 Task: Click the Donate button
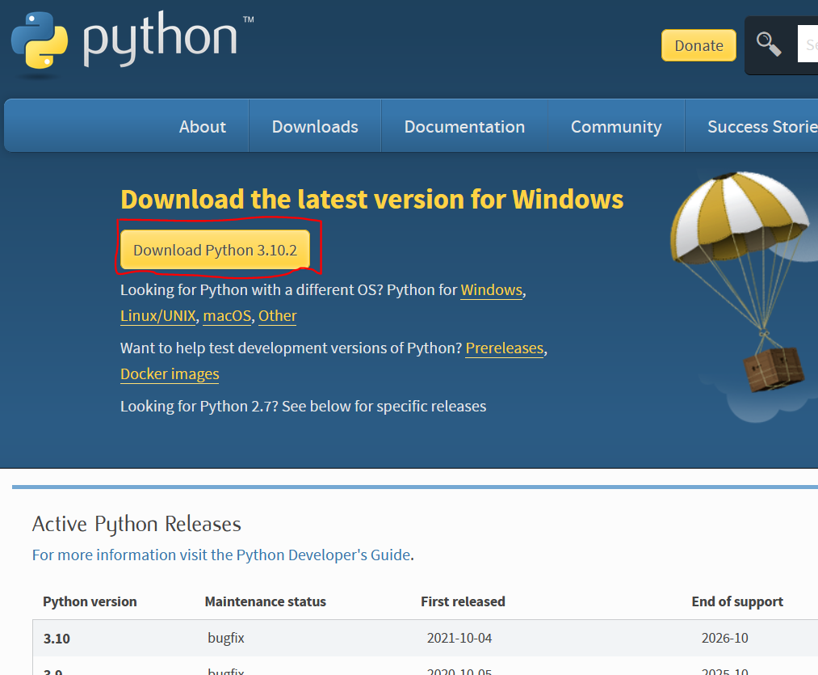pos(698,45)
